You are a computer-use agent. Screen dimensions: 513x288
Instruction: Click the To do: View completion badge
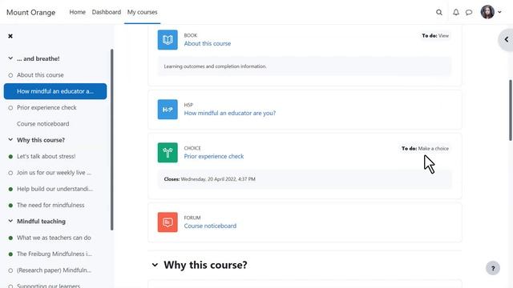435,35
